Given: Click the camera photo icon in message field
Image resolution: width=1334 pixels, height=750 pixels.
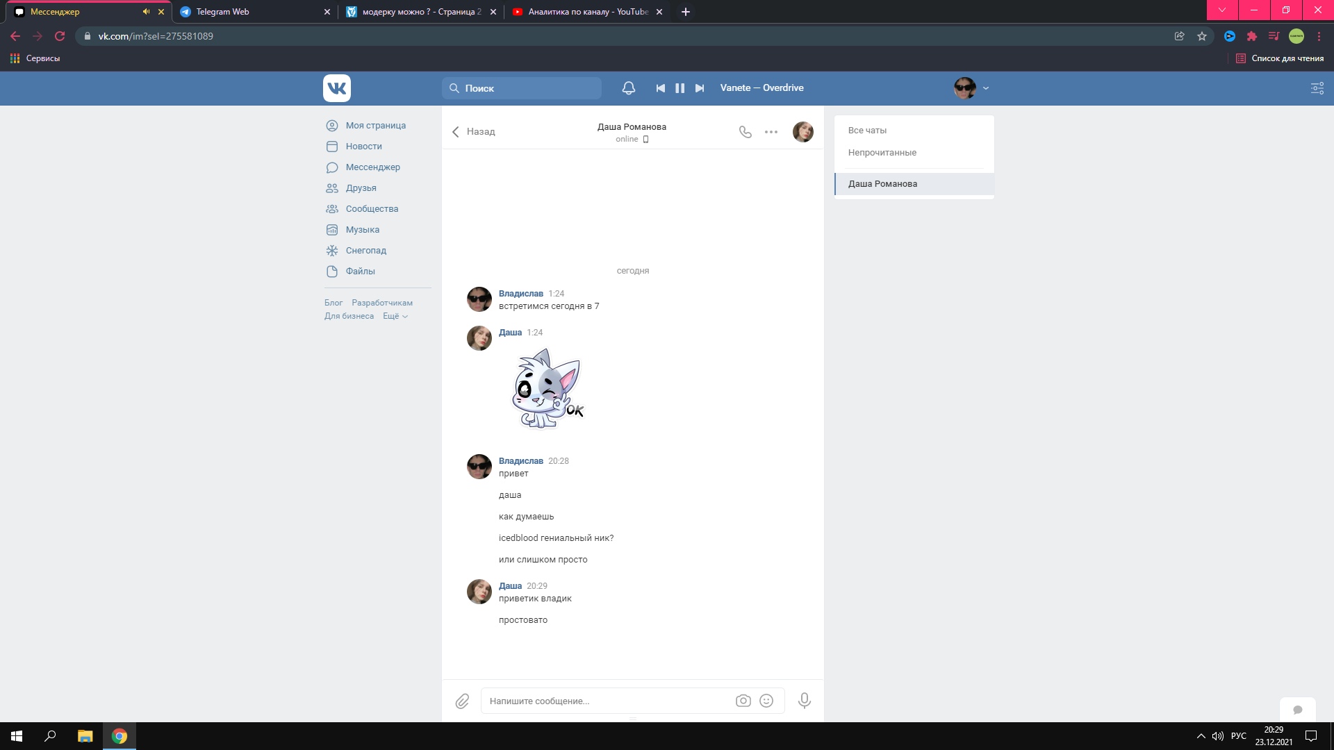Looking at the screenshot, I should coord(743,701).
